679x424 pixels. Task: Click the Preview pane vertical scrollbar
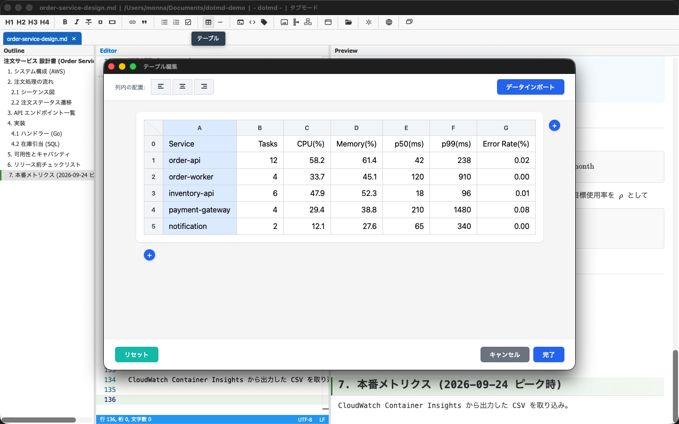[x=675, y=385]
